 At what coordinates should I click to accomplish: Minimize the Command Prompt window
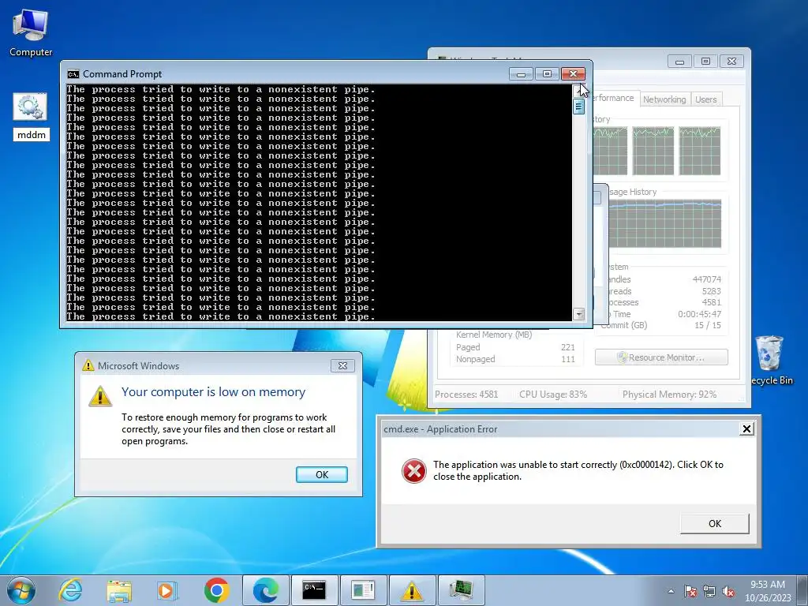click(x=521, y=74)
